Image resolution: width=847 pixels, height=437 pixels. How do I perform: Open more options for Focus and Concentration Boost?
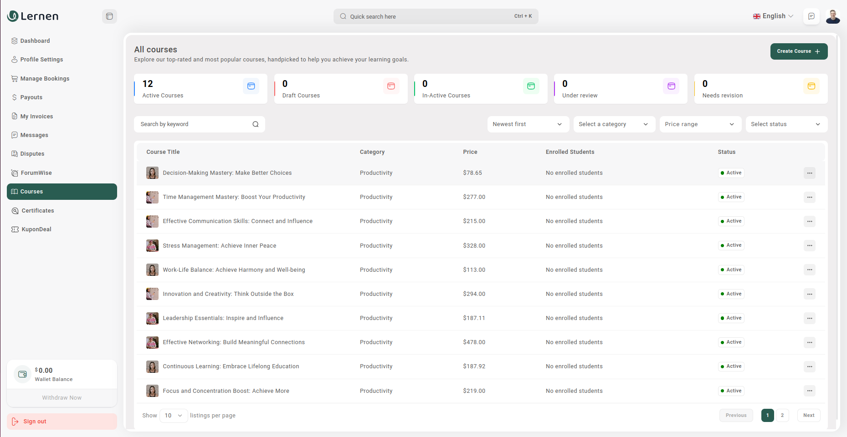click(x=809, y=391)
